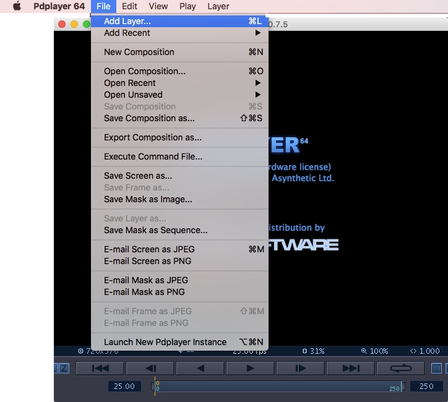Viewport: 448px width, 402px height.
Task: Click the 31% memory usage indicator
Action: pos(314,351)
